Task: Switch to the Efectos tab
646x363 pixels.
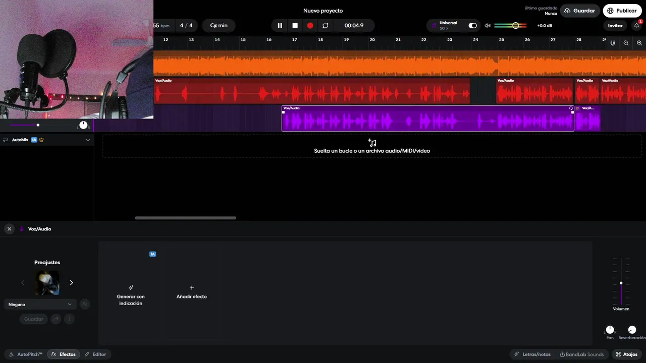Action: pyautogui.click(x=64, y=354)
